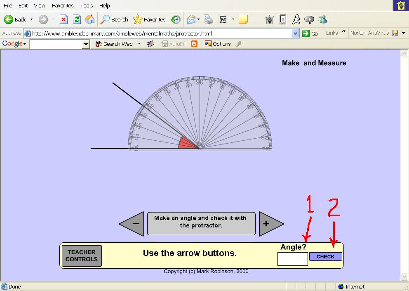Expand Links toolbar chevron
409x291 pixels.
coord(344,31)
